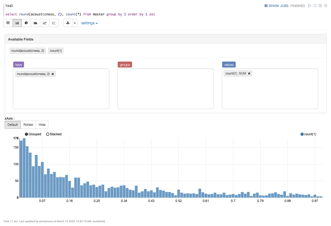The height and width of the screenshot is (226, 331).
Task: Click the keys label
Action: tap(19, 65)
